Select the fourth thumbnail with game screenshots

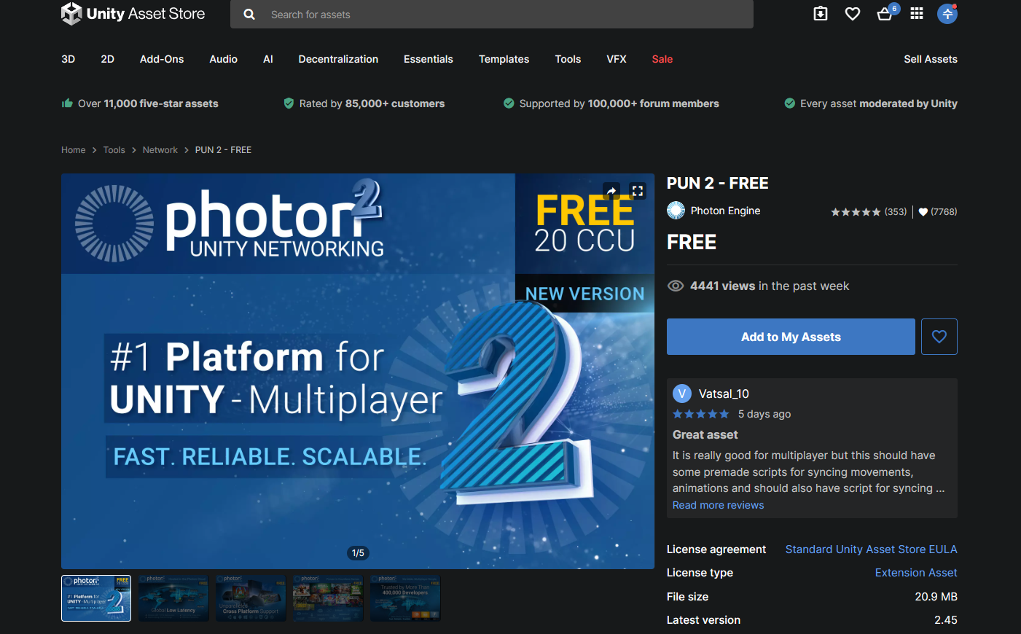[328, 598]
